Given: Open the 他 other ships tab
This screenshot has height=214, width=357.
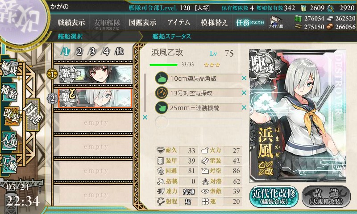Looking at the screenshot, I should (x=119, y=52).
